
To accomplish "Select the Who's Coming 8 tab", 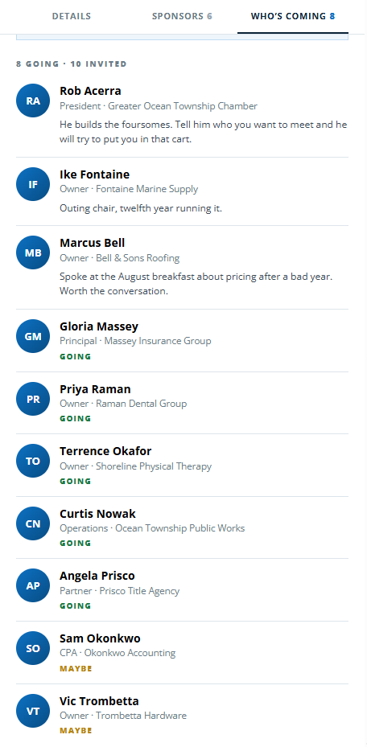I will (x=293, y=16).
